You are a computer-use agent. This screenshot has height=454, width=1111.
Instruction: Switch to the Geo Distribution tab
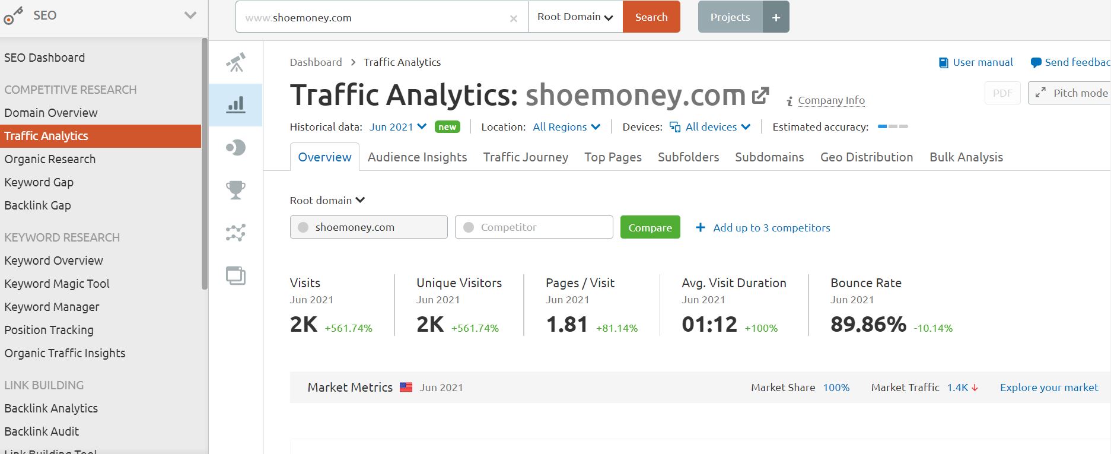click(867, 157)
